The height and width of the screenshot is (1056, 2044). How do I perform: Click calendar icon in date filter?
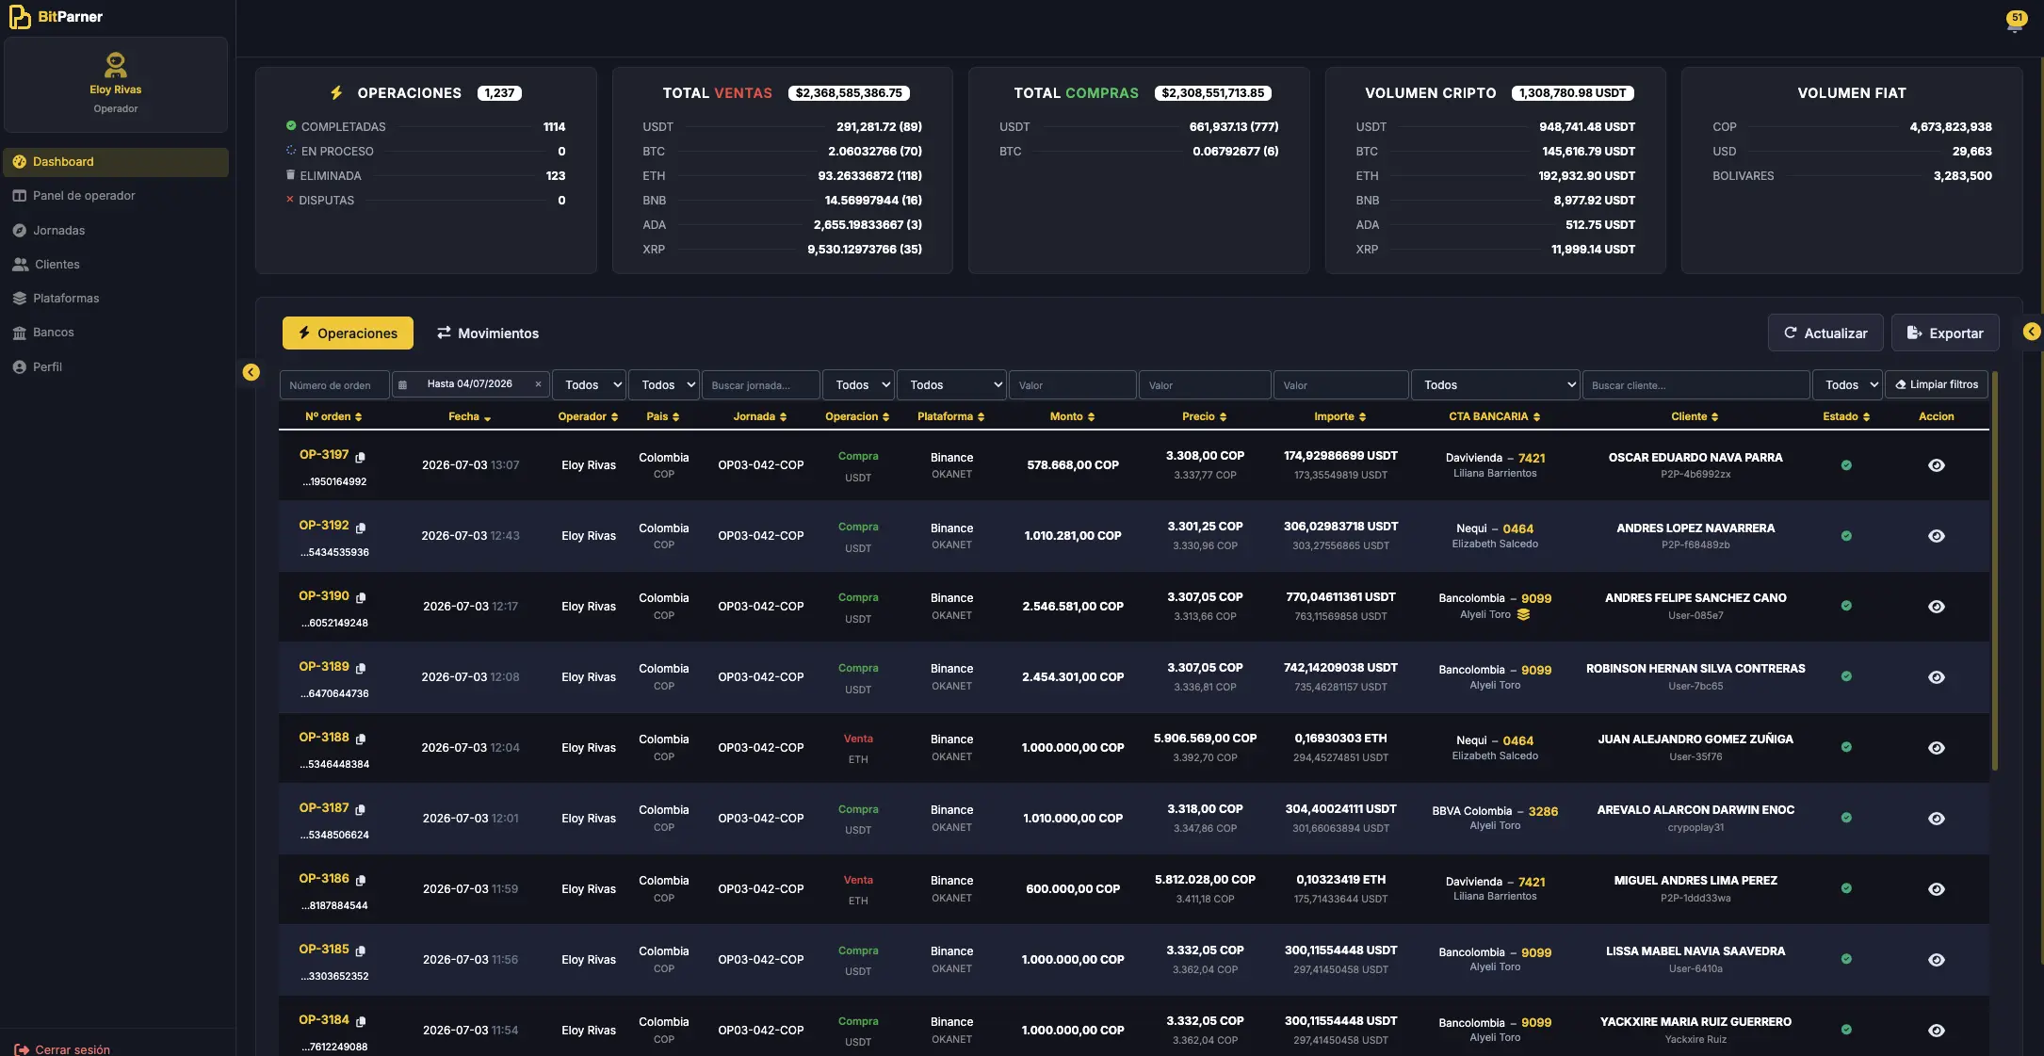pos(402,384)
